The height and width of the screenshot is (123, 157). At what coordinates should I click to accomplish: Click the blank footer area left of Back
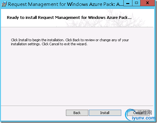click(33, 113)
